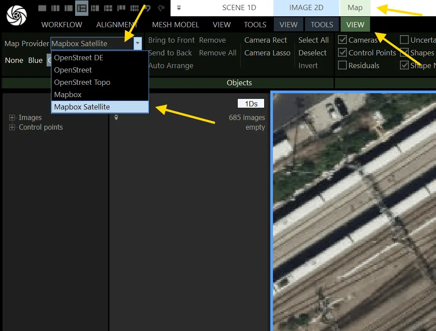Click the 'empty' control points value
The width and height of the screenshot is (436, 331).
[255, 127]
